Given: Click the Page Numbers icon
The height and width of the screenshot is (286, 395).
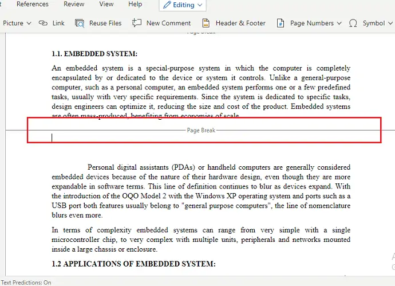Looking at the screenshot, I should [281, 23].
